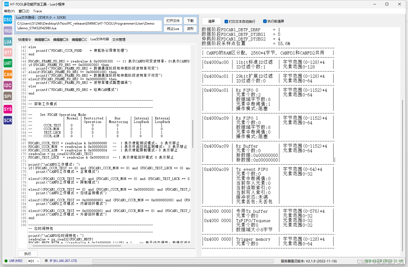Viewport: 408px width, 267px height.
Task: Select the CAN analyzer icon
Action: coord(8,74)
